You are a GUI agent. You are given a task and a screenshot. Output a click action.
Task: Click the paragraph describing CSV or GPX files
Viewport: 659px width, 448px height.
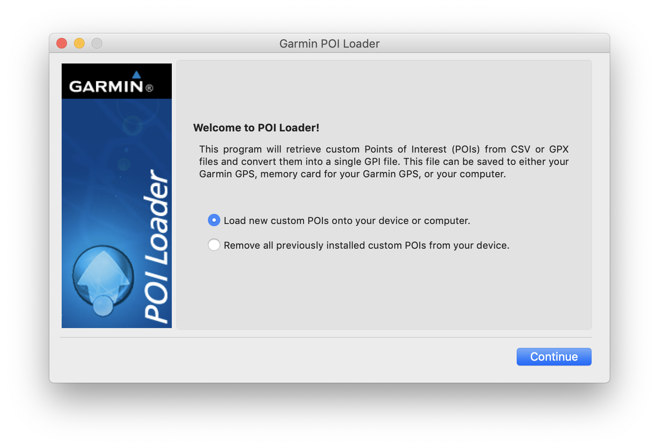[x=384, y=161]
